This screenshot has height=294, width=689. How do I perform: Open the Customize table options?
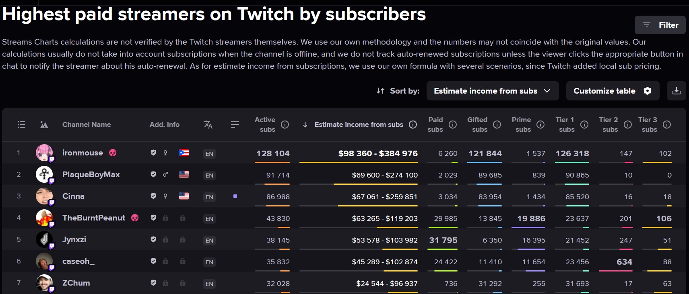tap(613, 91)
